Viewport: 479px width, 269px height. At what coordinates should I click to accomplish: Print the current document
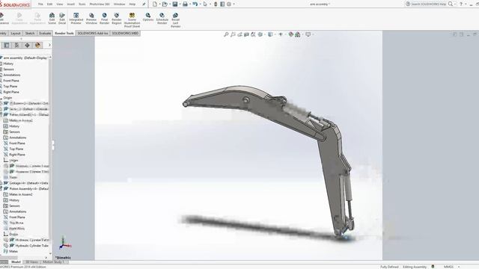tap(185, 4)
